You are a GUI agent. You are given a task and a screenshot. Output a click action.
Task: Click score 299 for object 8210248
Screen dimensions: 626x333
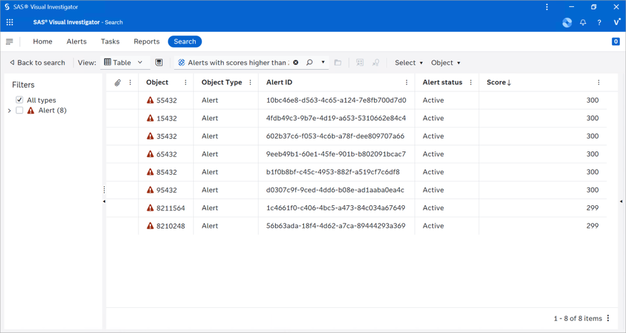pyautogui.click(x=592, y=226)
